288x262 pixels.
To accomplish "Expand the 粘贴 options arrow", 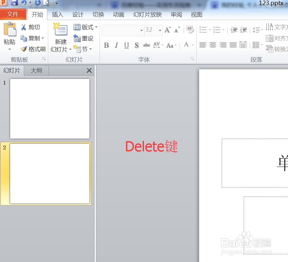I will click(10, 49).
